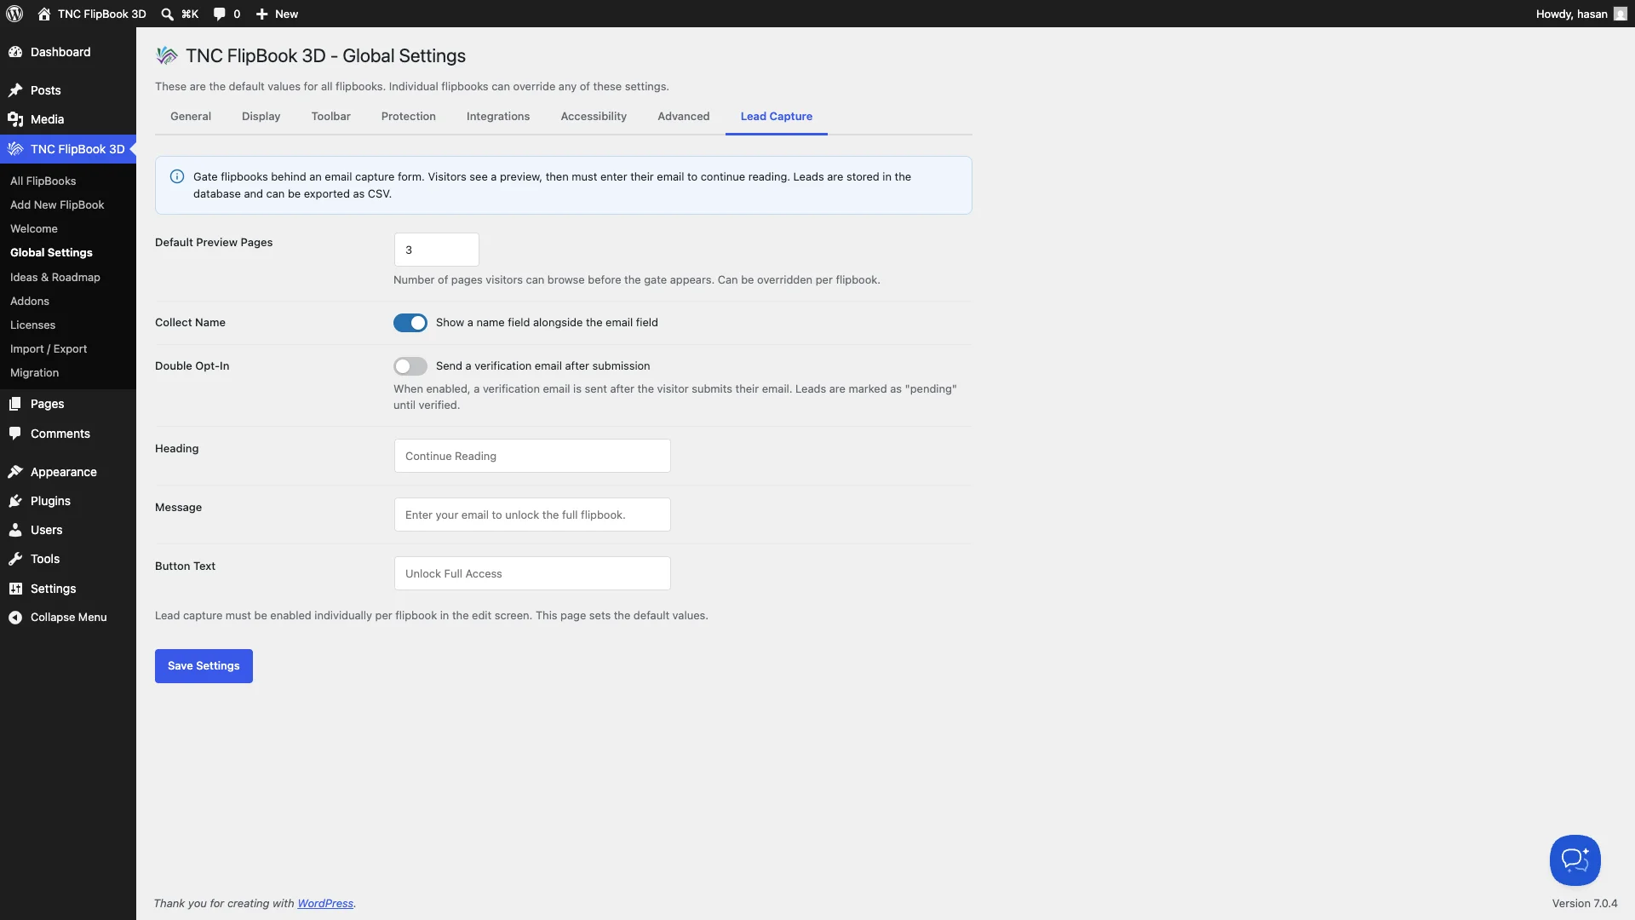Open All FlipBooks submenu item
This screenshot has width=1635, height=920.
[43, 181]
